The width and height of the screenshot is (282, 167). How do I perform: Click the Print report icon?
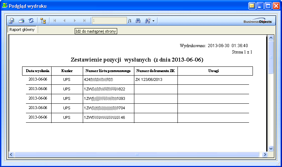click(x=21, y=21)
